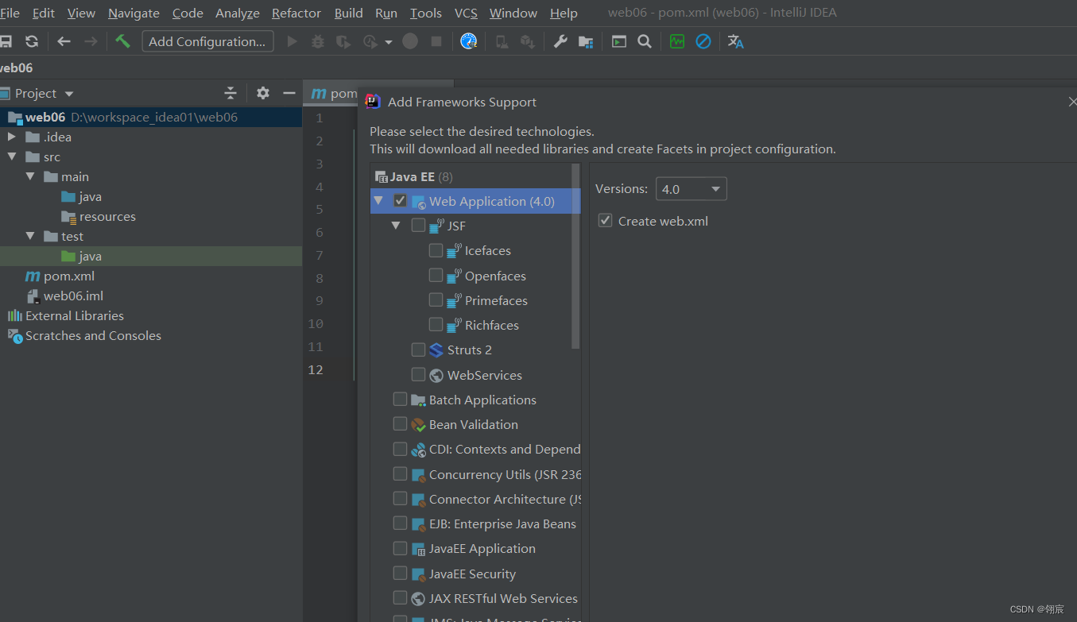Open the Tools menu
Screen dimensions: 1077x622
click(425, 13)
